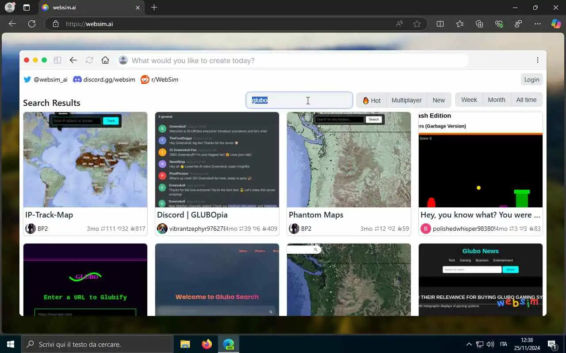Close the websim.ai browser tab
Viewport: 566px width, 353px height.
point(138,8)
